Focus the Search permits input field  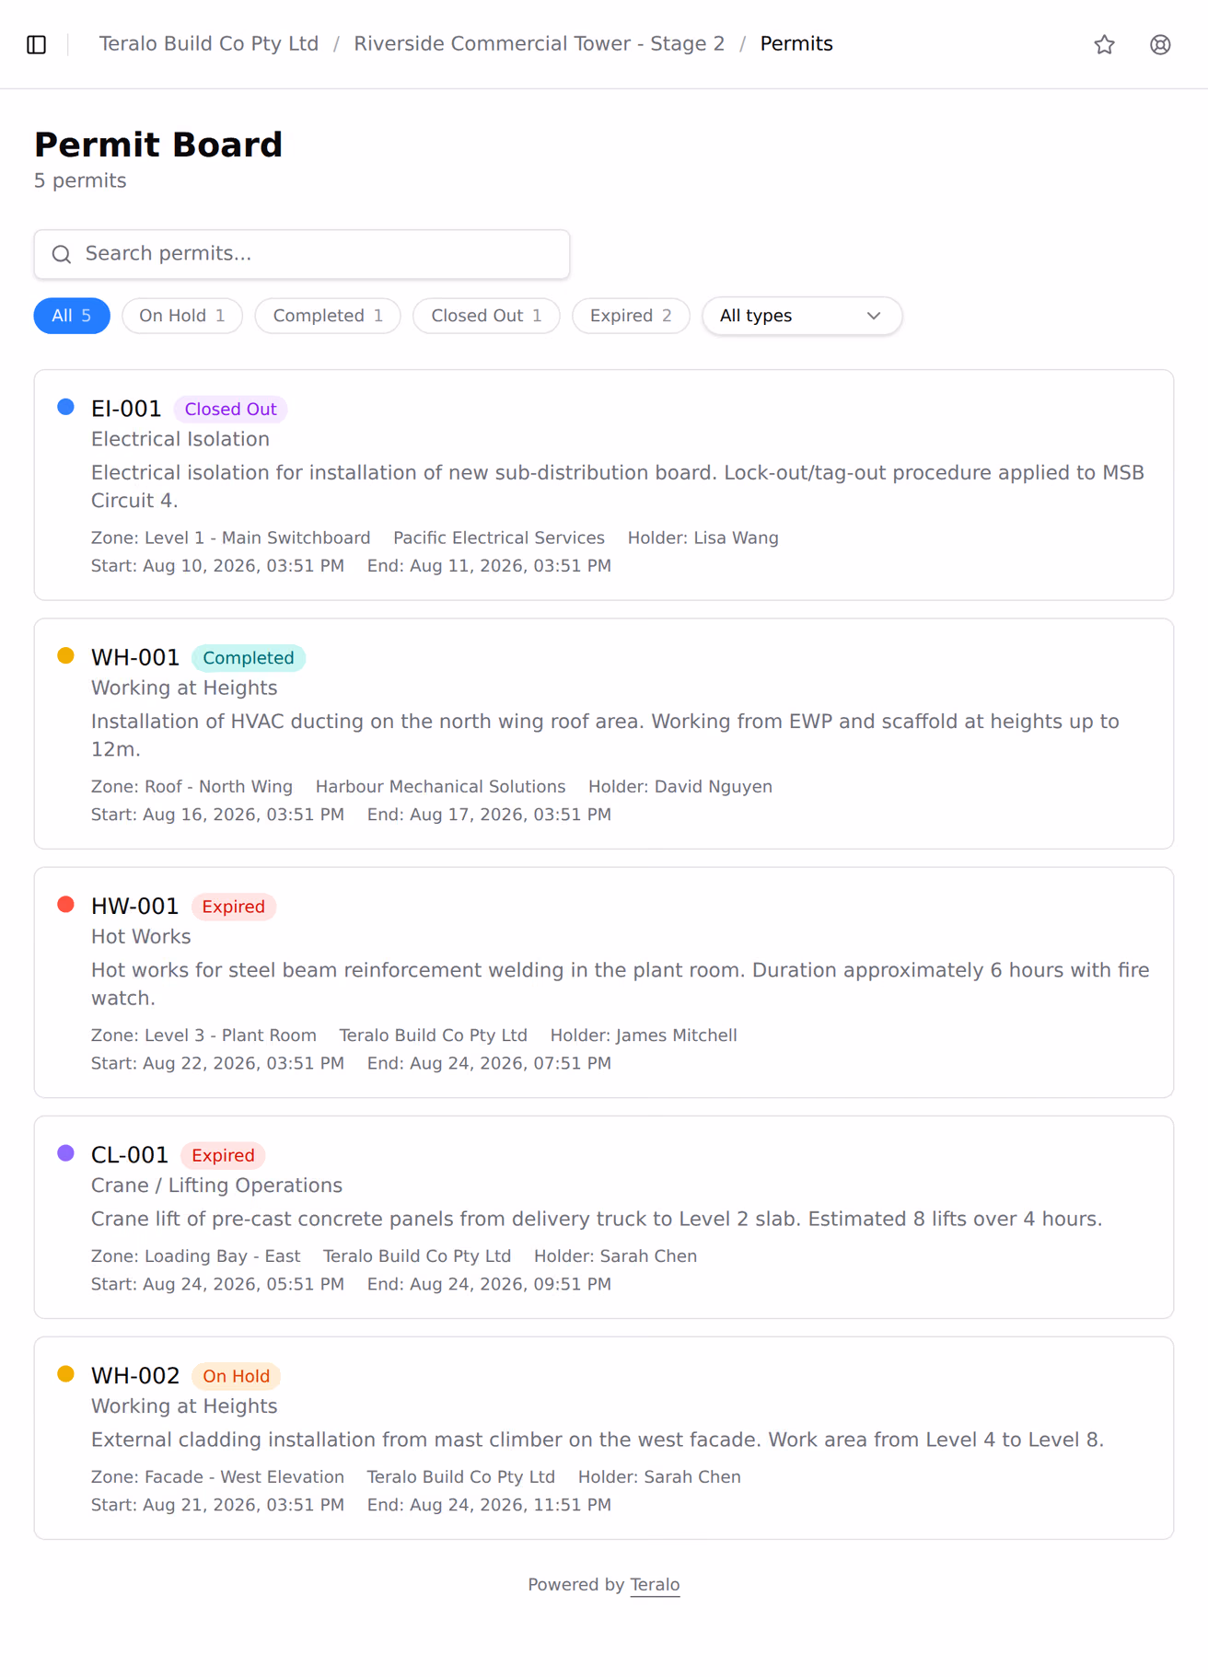tap(302, 254)
